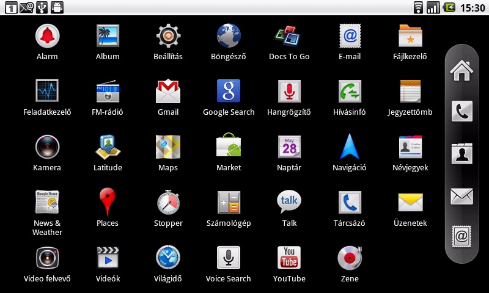Tap the clock in the status bar
The height and width of the screenshot is (293, 489).
tap(472, 8)
